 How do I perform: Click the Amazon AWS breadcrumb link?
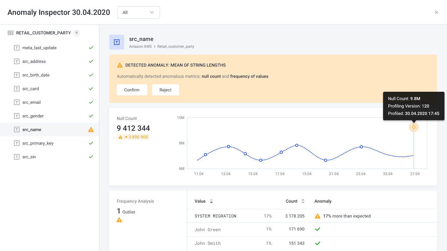pyautogui.click(x=140, y=46)
